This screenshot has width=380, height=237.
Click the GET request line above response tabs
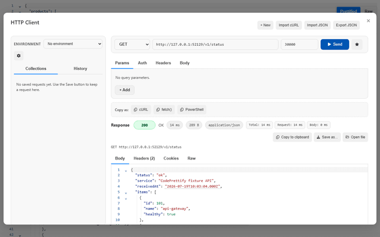[x=146, y=147]
